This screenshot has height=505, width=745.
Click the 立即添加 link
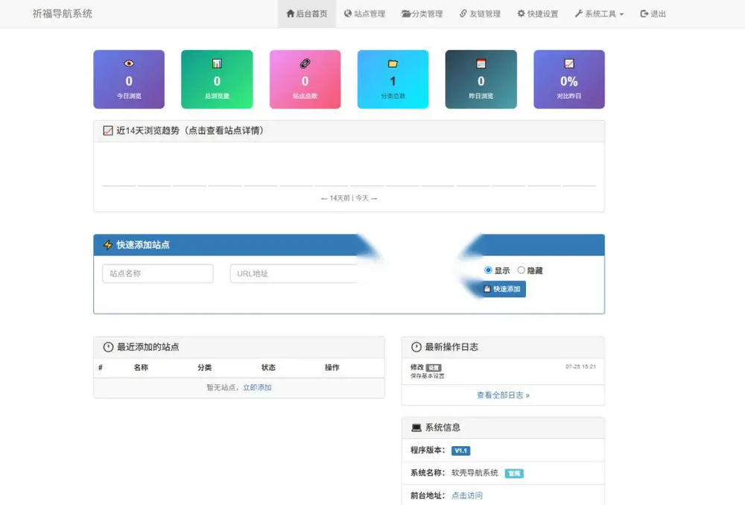(257, 387)
